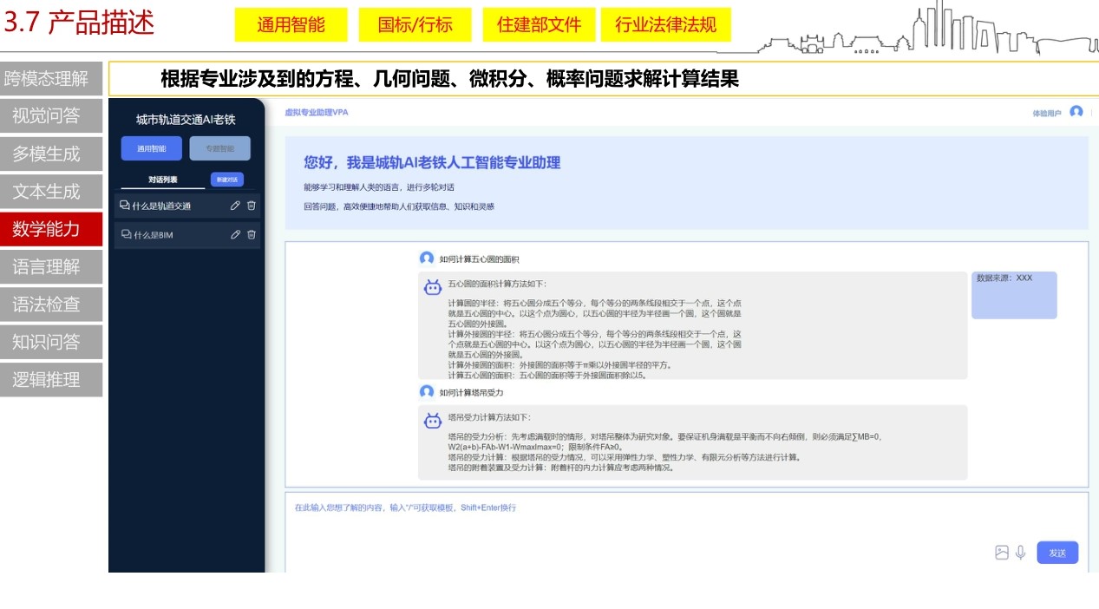Click chat bubble icon beside 什么是轨道交通

(x=124, y=206)
